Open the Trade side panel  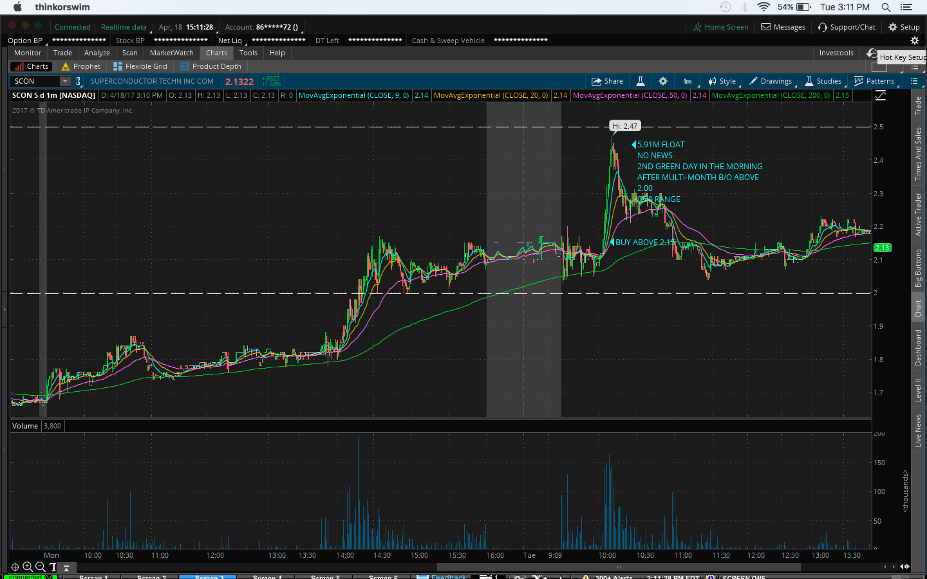pyautogui.click(x=918, y=106)
